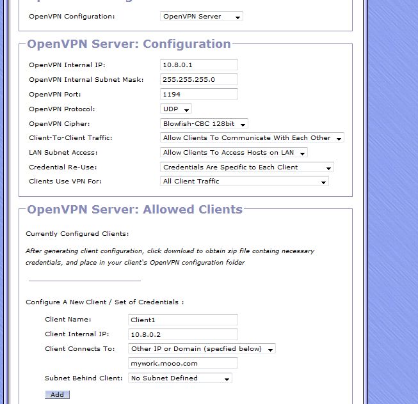Image resolution: width=418 pixels, height=404 pixels.
Task: Open the Client Connects To dropdown
Action: [x=201, y=349]
